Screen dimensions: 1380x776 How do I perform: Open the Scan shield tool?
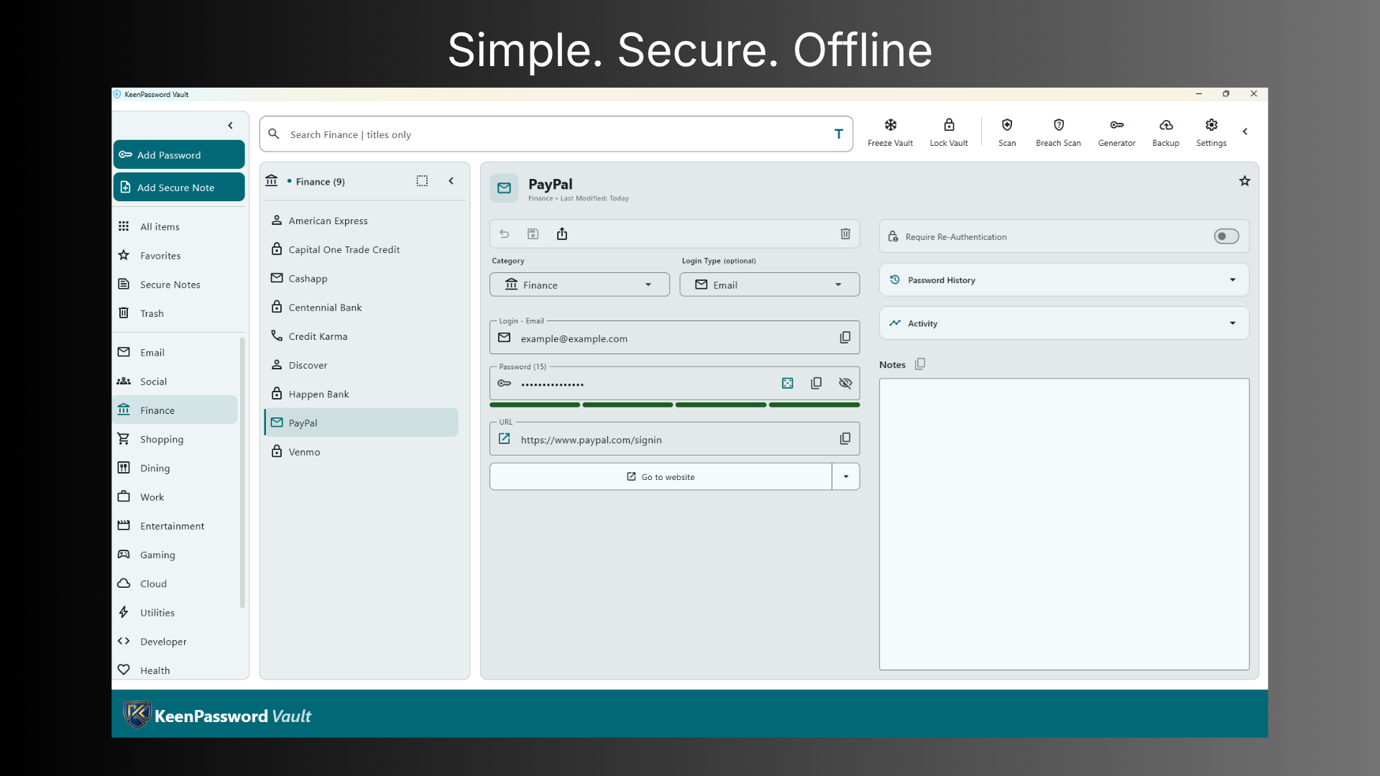[x=1007, y=133]
